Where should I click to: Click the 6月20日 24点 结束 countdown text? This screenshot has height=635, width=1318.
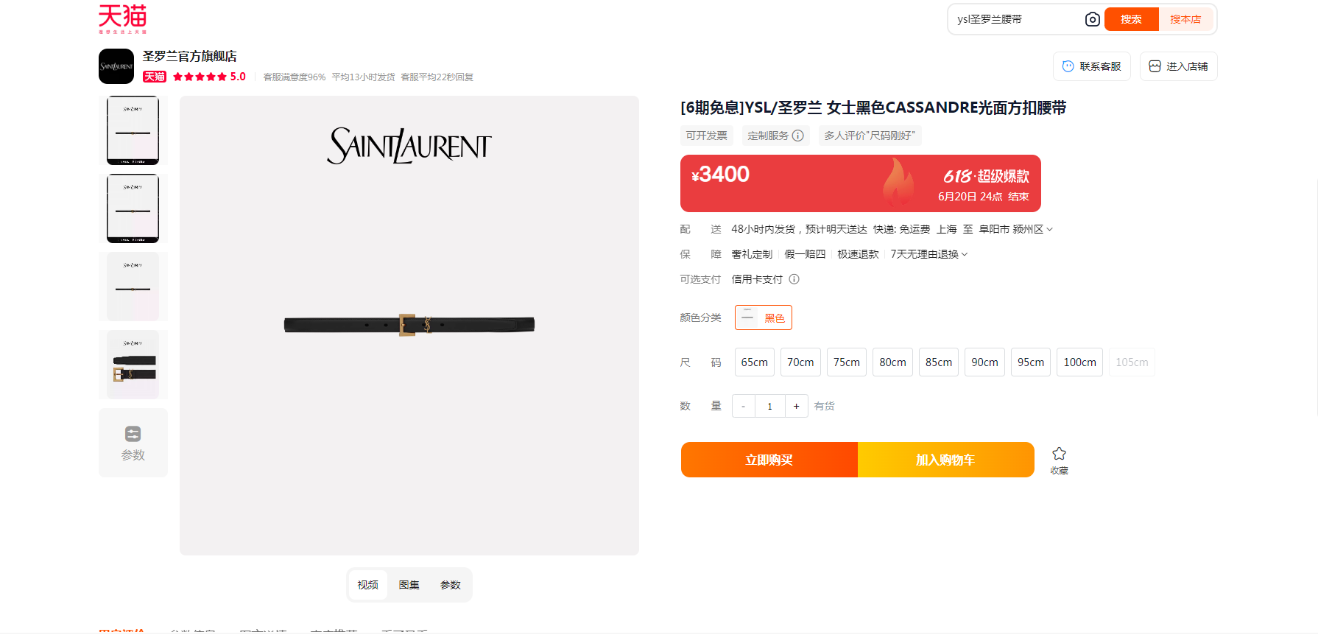click(984, 197)
